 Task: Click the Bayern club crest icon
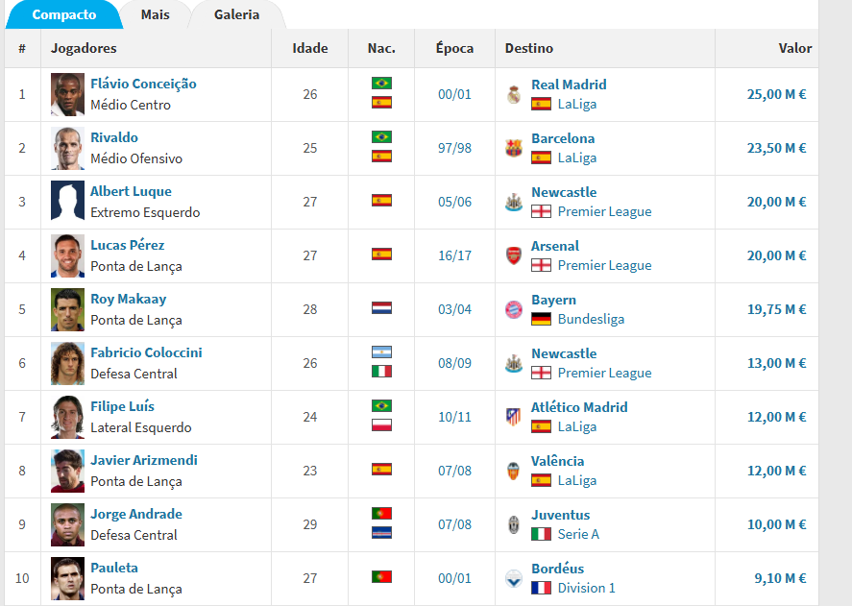coord(514,309)
